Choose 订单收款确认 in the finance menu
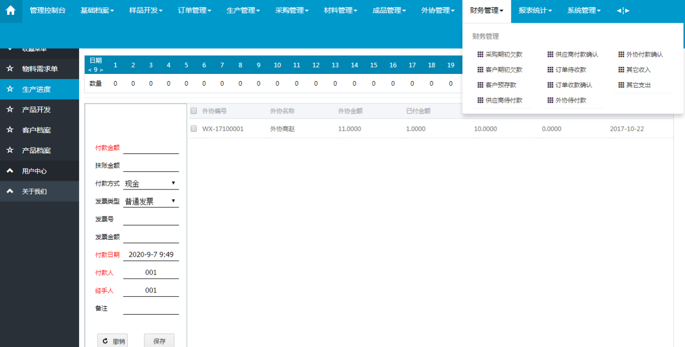The width and height of the screenshot is (685, 347). [x=573, y=85]
